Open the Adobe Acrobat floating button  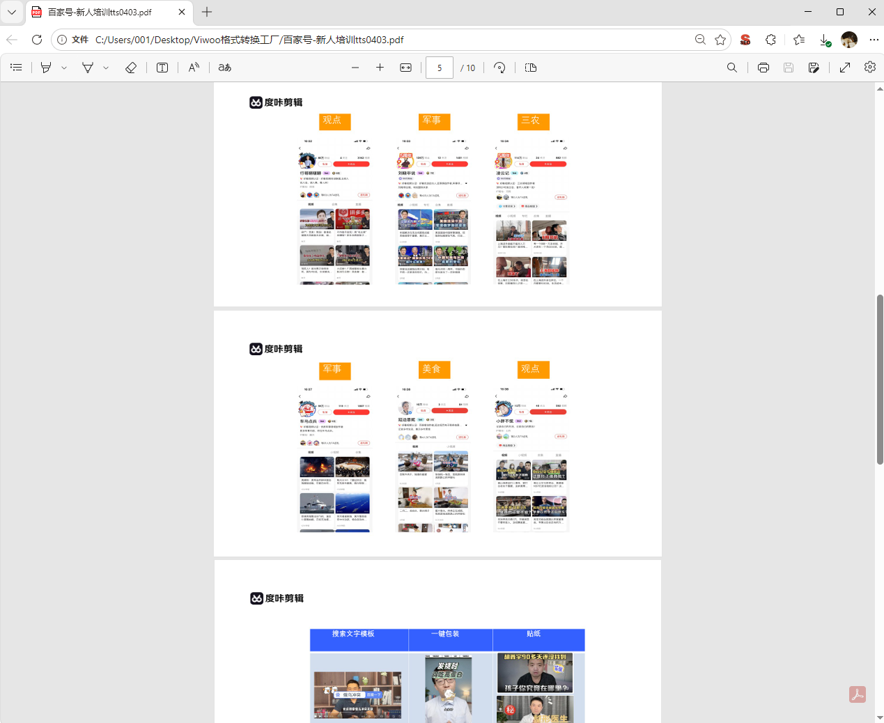pos(858,694)
